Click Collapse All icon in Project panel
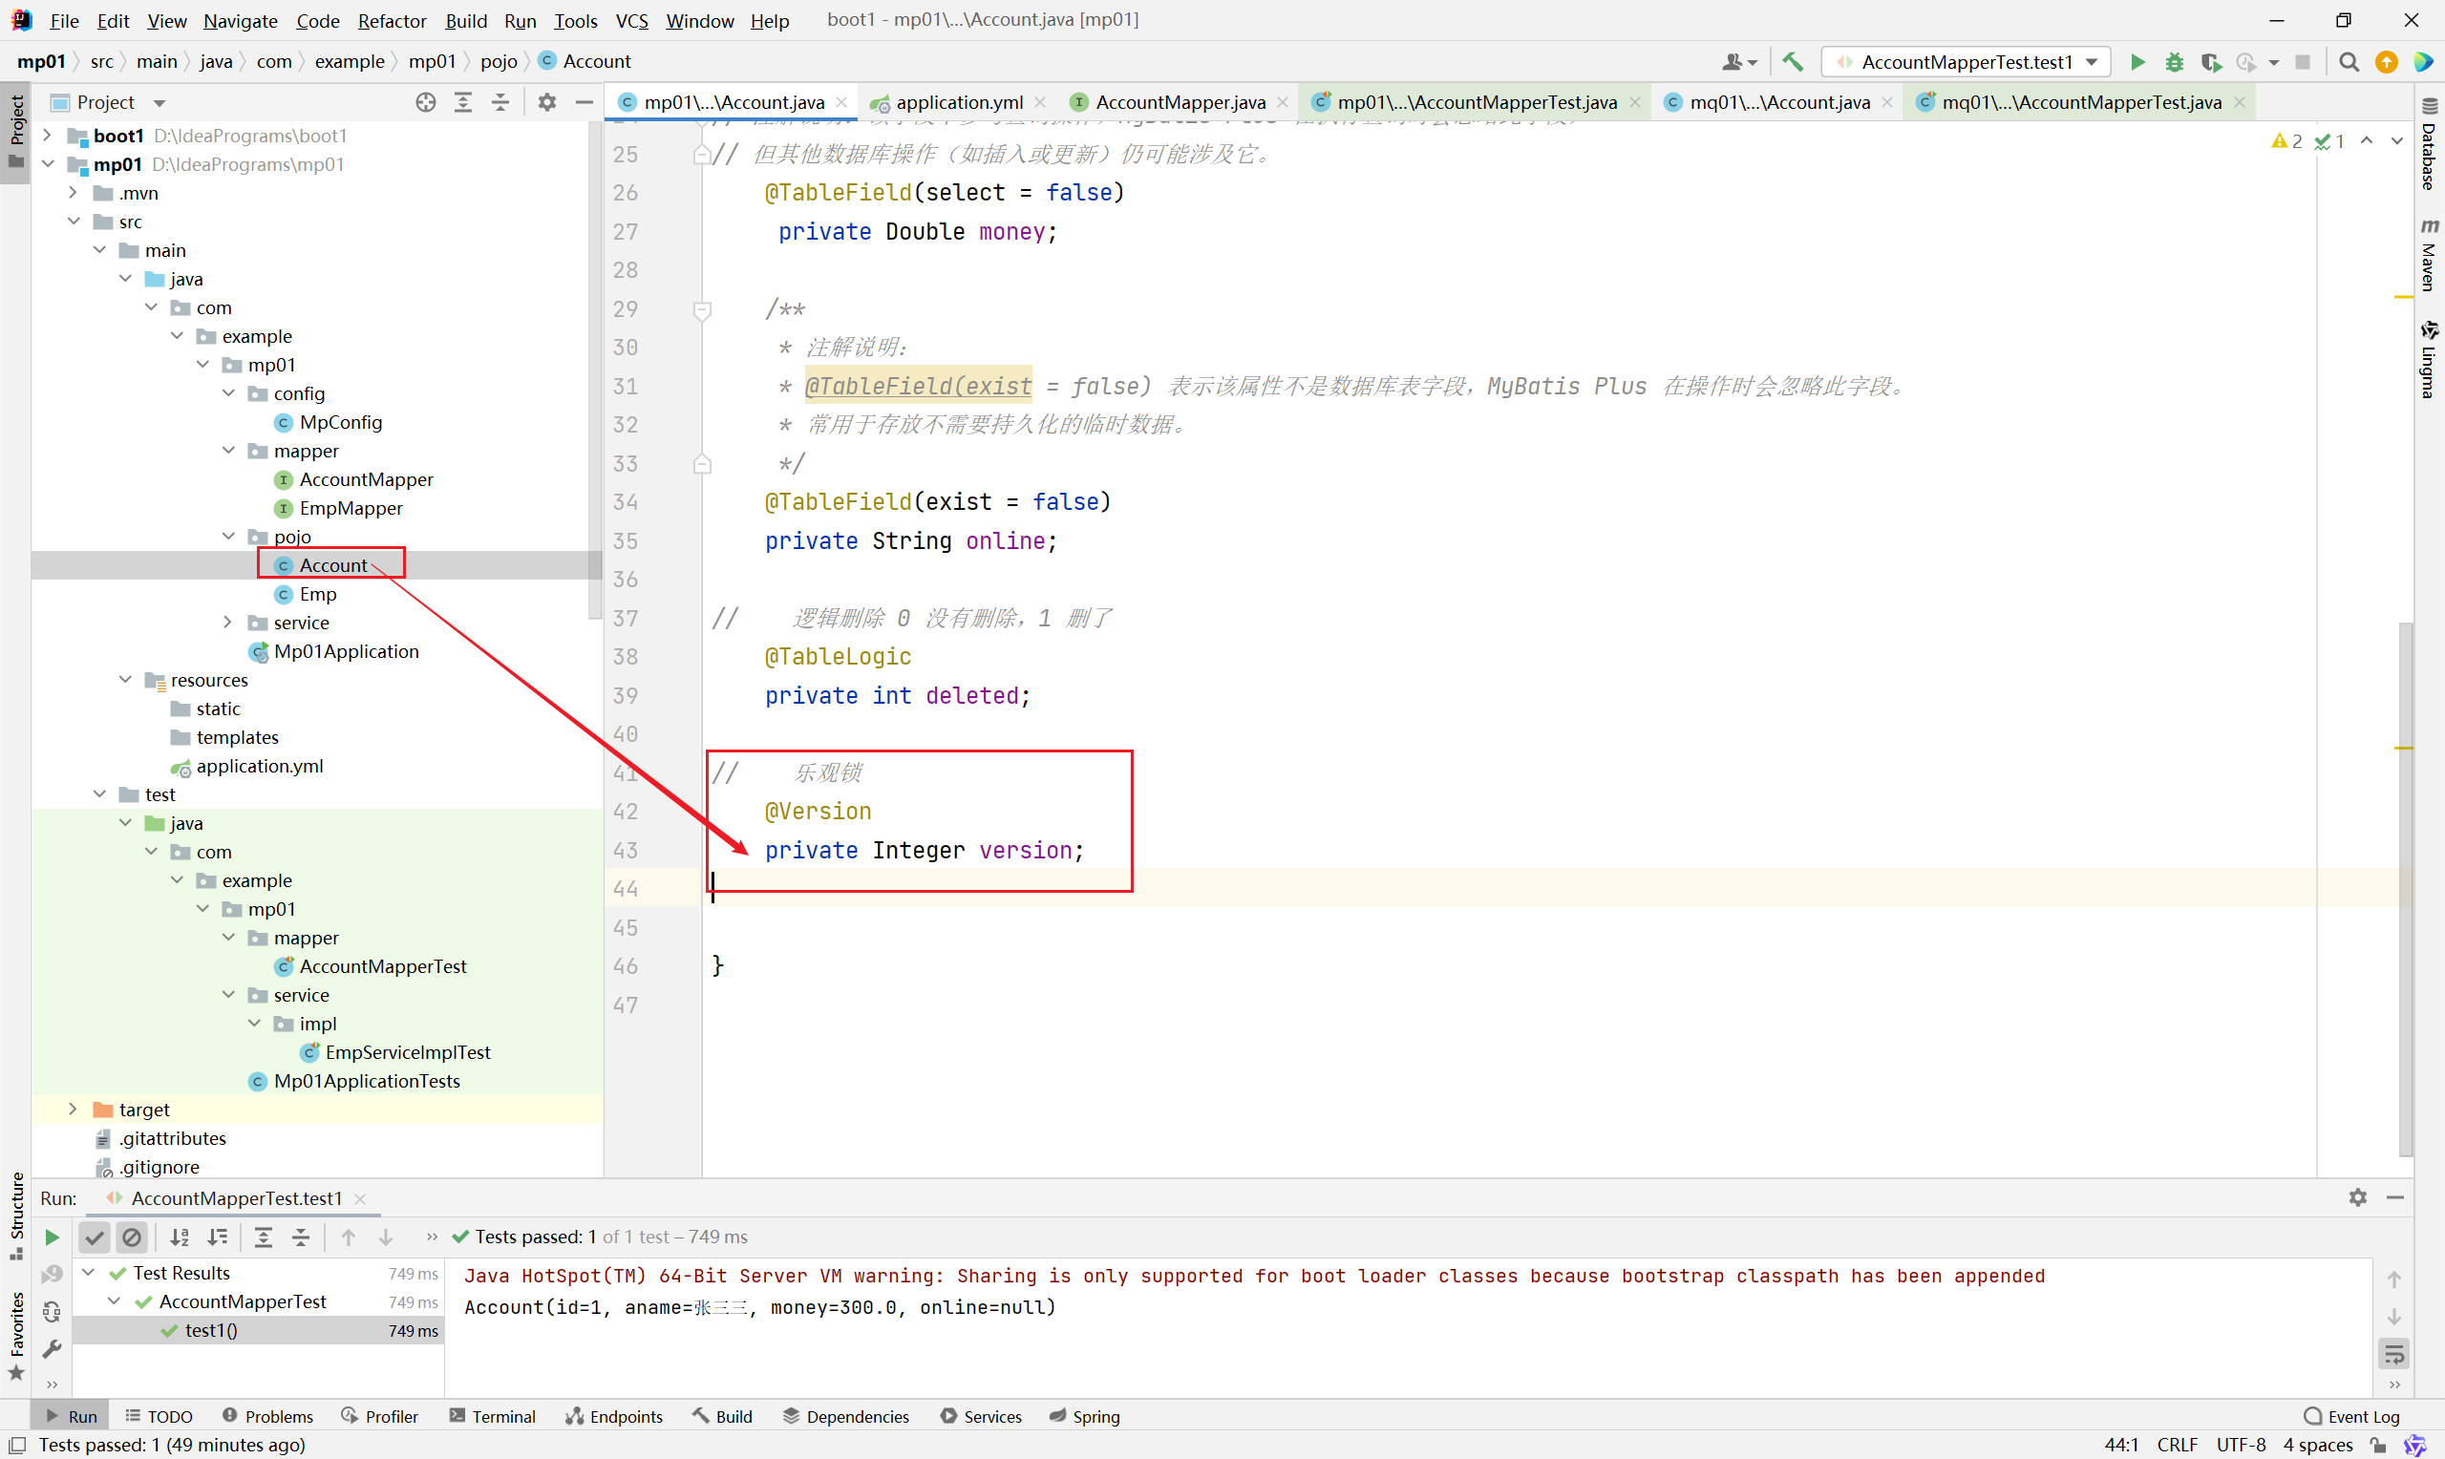 500,102
